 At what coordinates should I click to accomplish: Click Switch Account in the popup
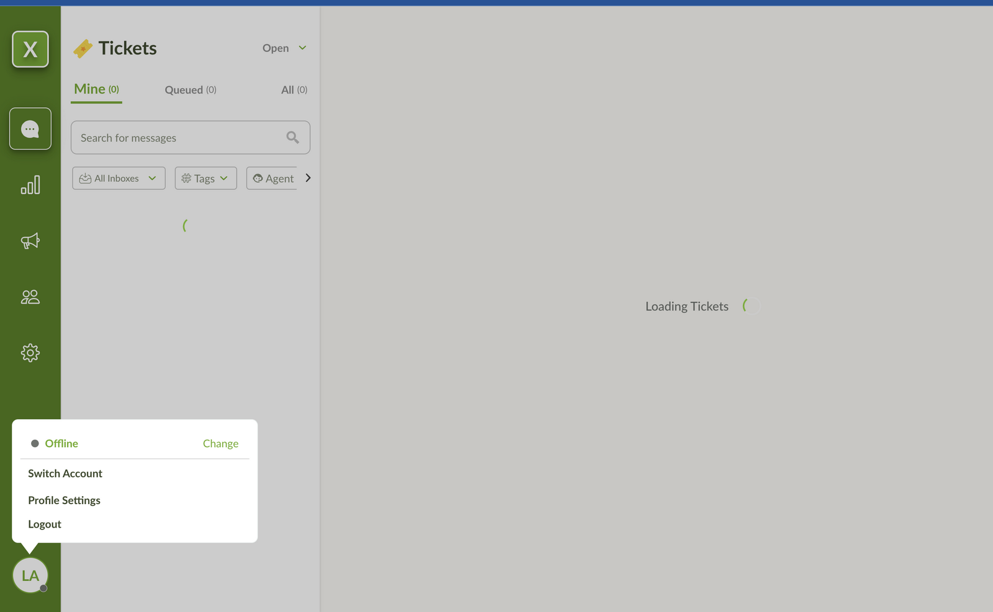coord(65,473)
